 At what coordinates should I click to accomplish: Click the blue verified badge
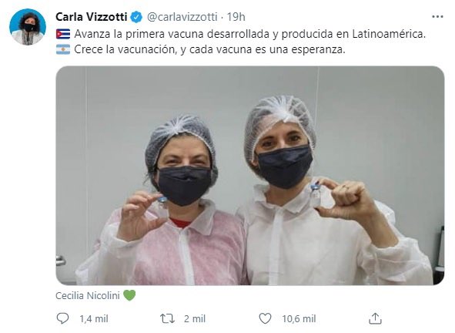[136, 17]
